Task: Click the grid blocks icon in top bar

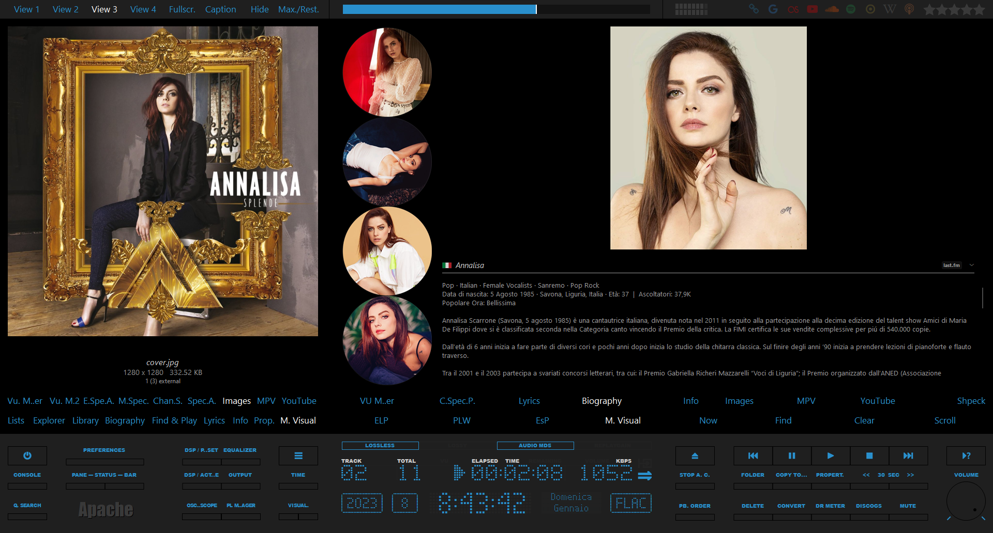Action: click(691, 9)
